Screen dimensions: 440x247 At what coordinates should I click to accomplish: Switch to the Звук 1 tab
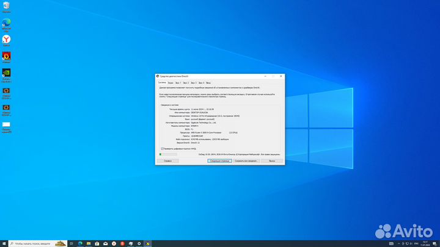pos(178,83)
